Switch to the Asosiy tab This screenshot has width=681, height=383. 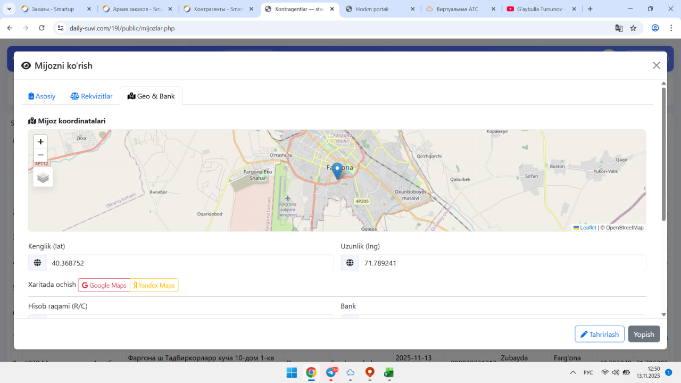click(x=42, y=96)
